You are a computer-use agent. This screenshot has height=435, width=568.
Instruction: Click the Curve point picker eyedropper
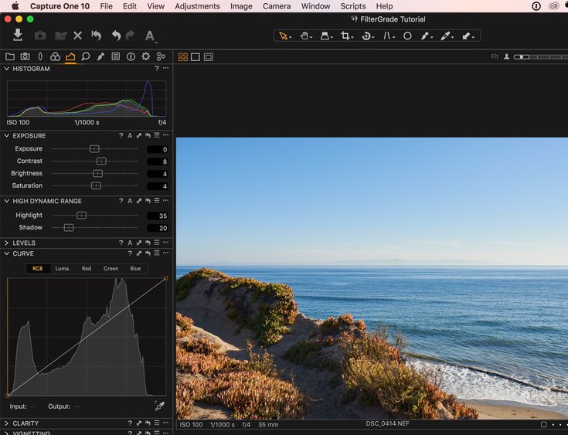tap(160, 406)
